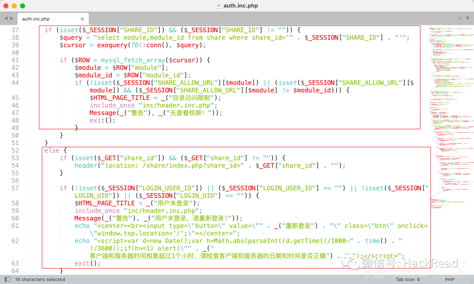Open the Tab Size: 4 indentation menu
The height and width of the screenshot is (284, 474).
407,280
